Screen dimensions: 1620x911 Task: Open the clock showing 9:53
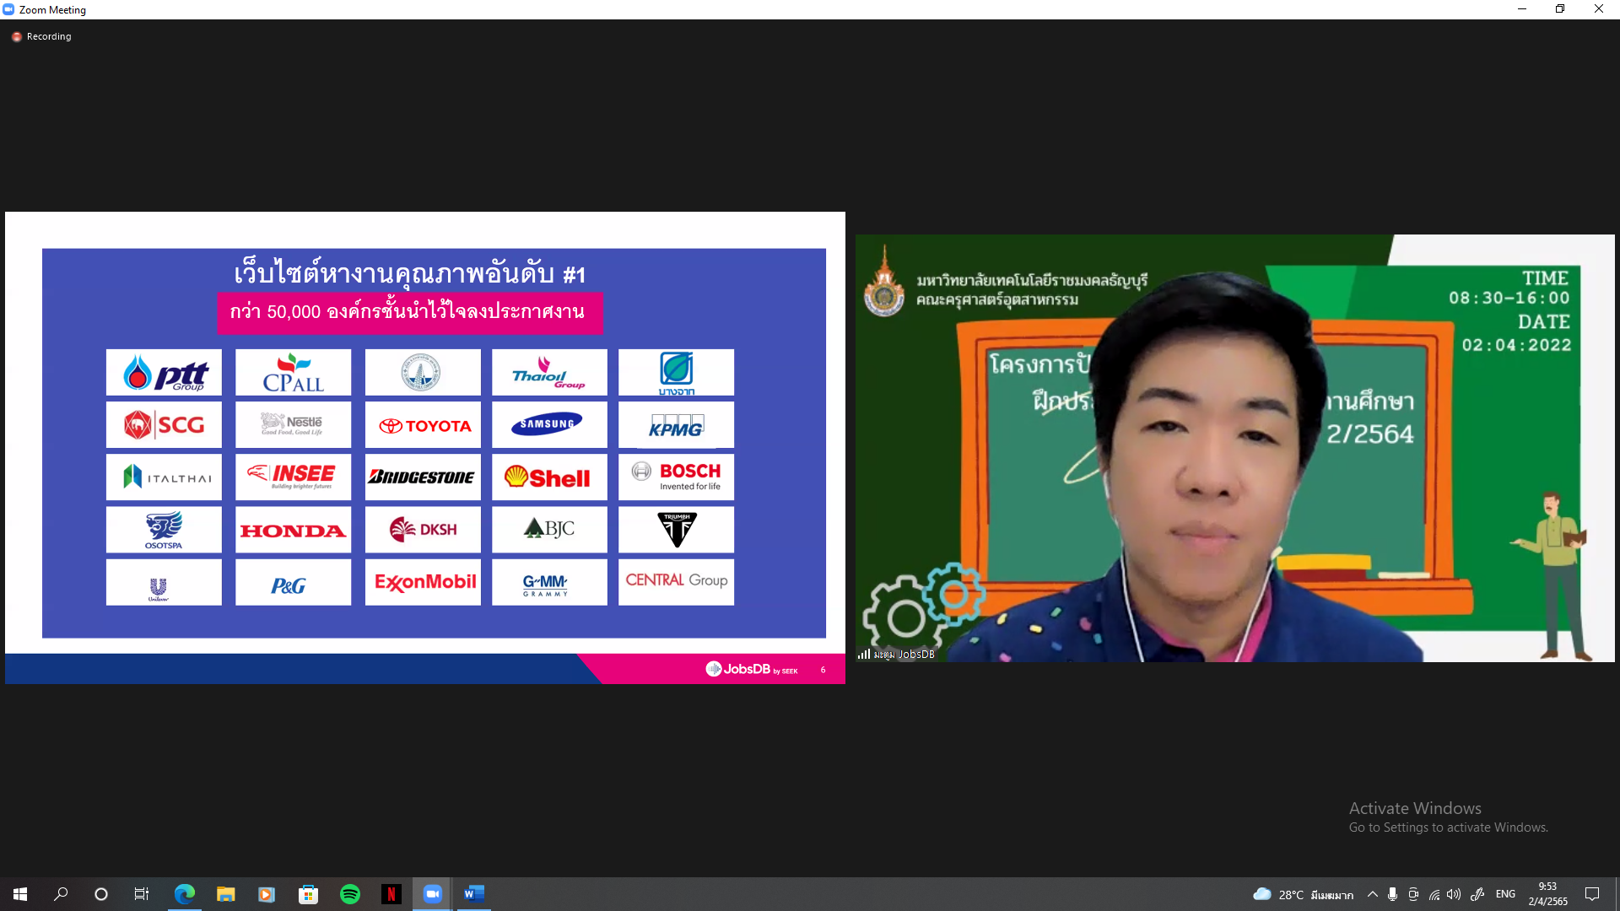[1547, 894]
